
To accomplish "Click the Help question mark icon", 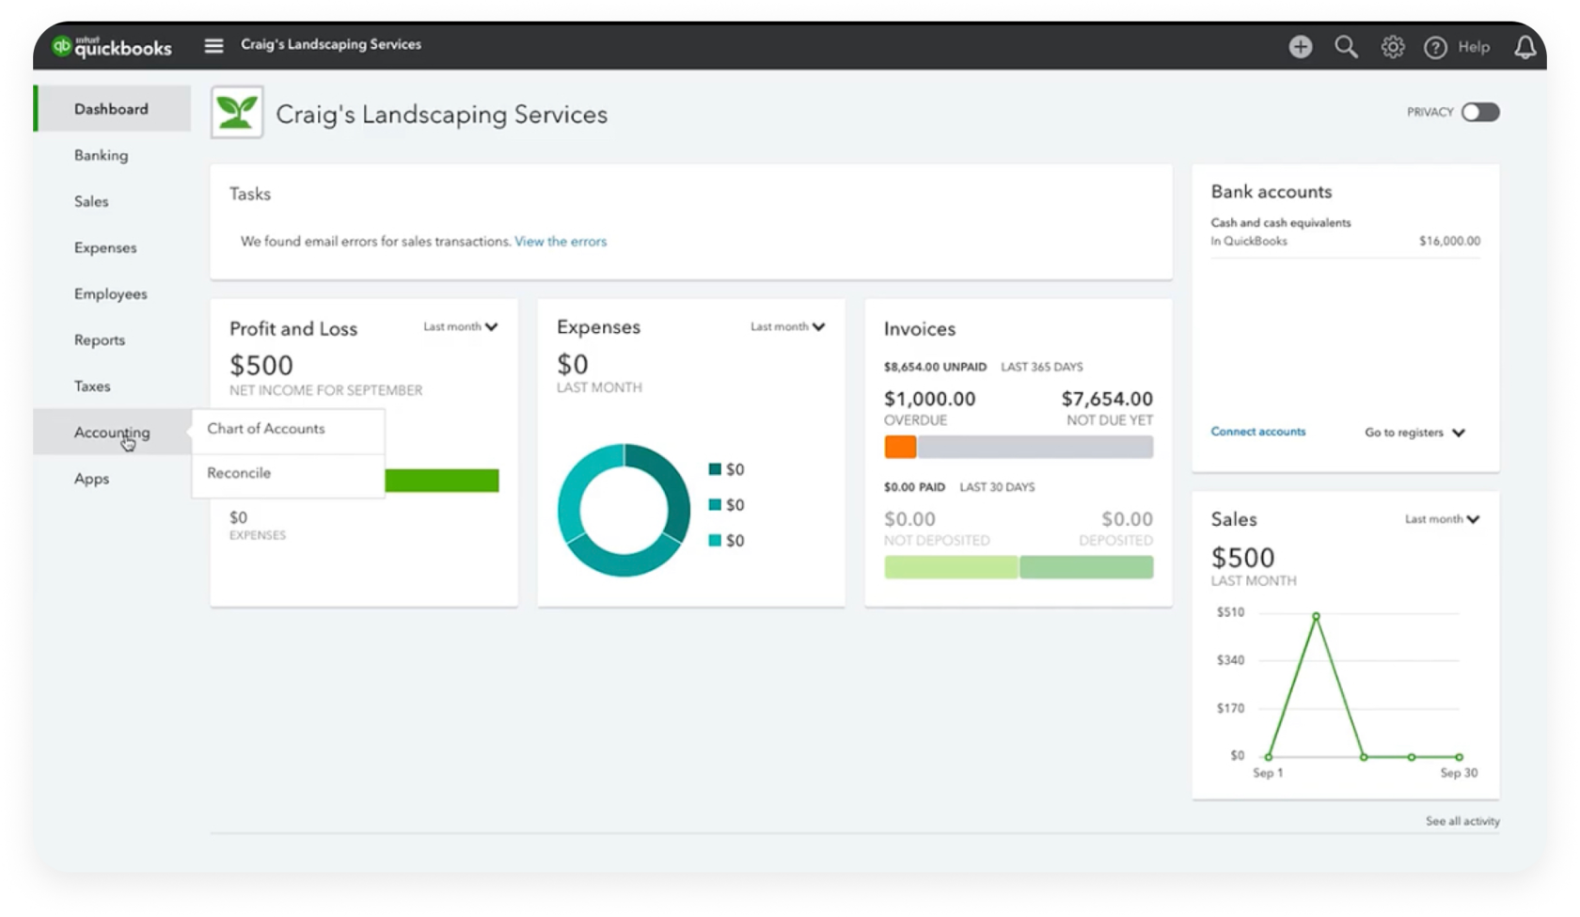I will point(1435,45).
